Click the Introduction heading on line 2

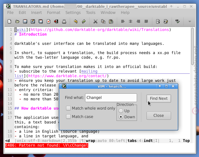point(33,34)
